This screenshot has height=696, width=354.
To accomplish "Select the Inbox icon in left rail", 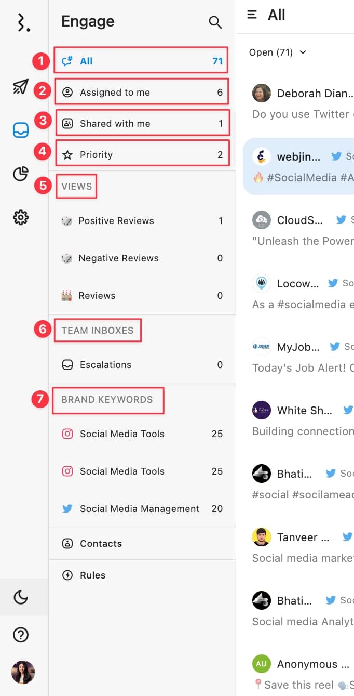I will tap(20, 130).
